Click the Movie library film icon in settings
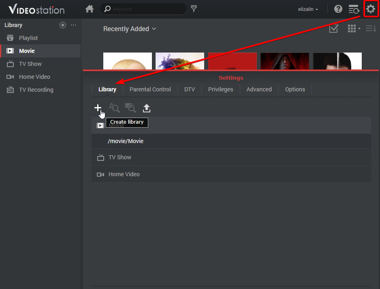 pyautogui.click(x=100, y=125)
